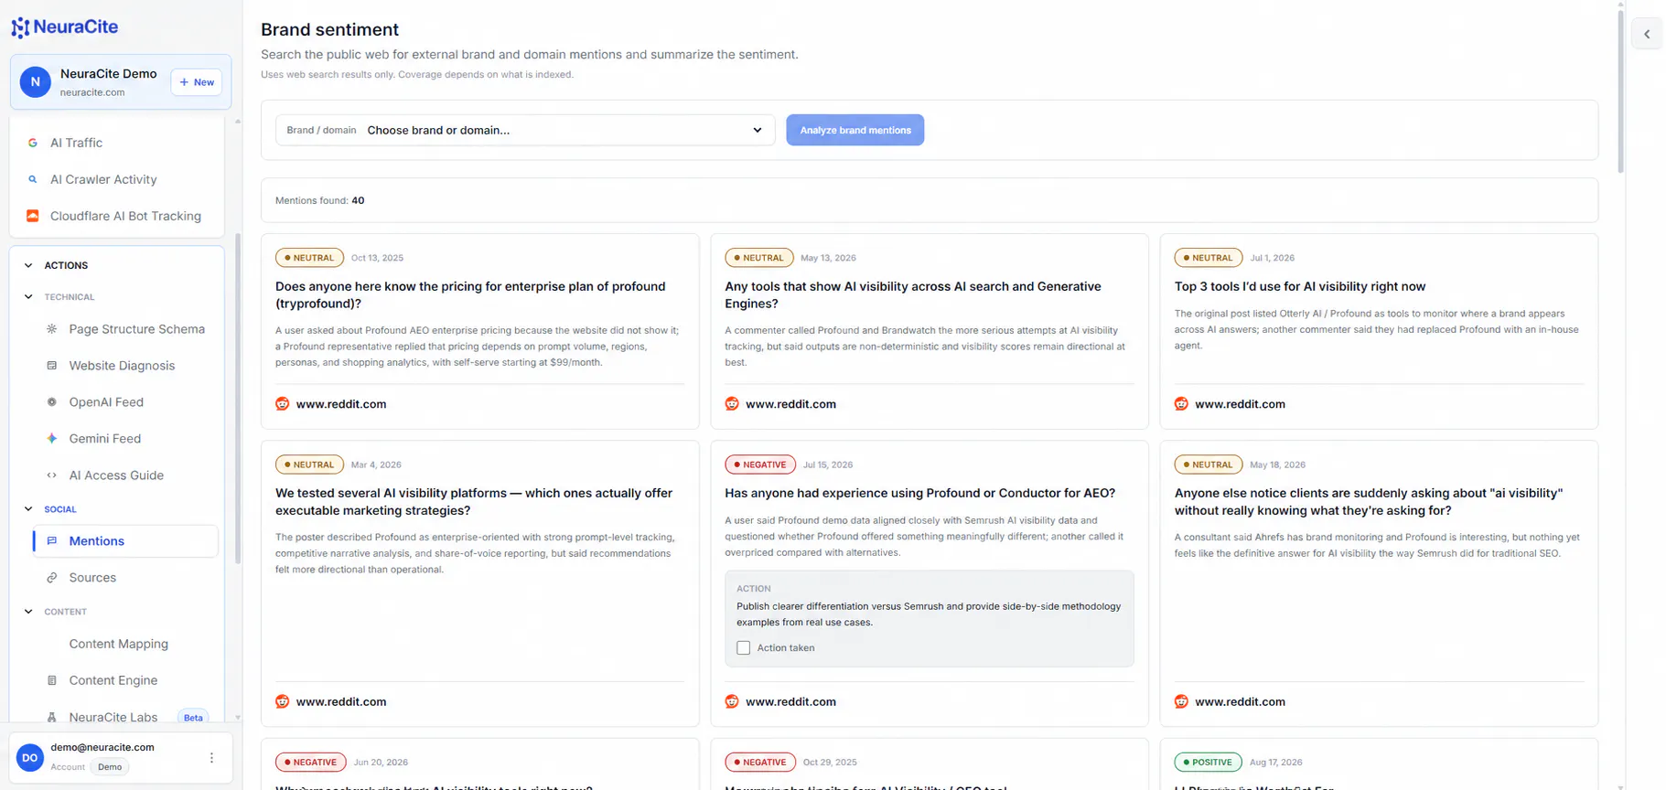Collapse the CONTENT group
The image size is (1666, 790).
click(28, 612)
